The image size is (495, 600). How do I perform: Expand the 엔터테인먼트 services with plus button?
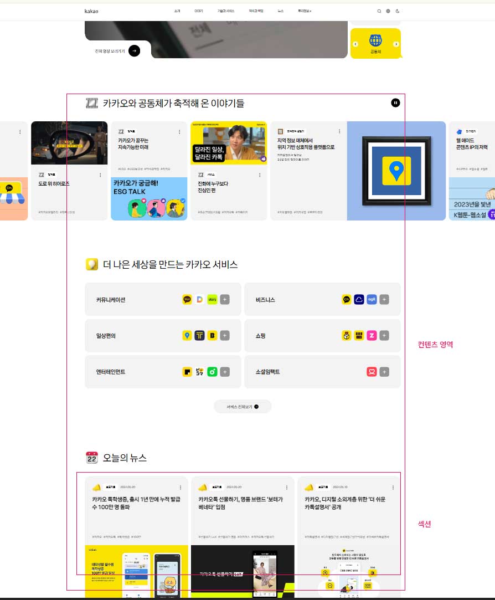click(225, 372)
